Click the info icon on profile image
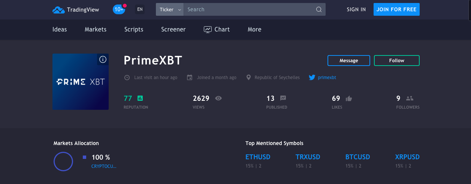The height and width of the screenshot is (184, 471). tap(103, 59)
